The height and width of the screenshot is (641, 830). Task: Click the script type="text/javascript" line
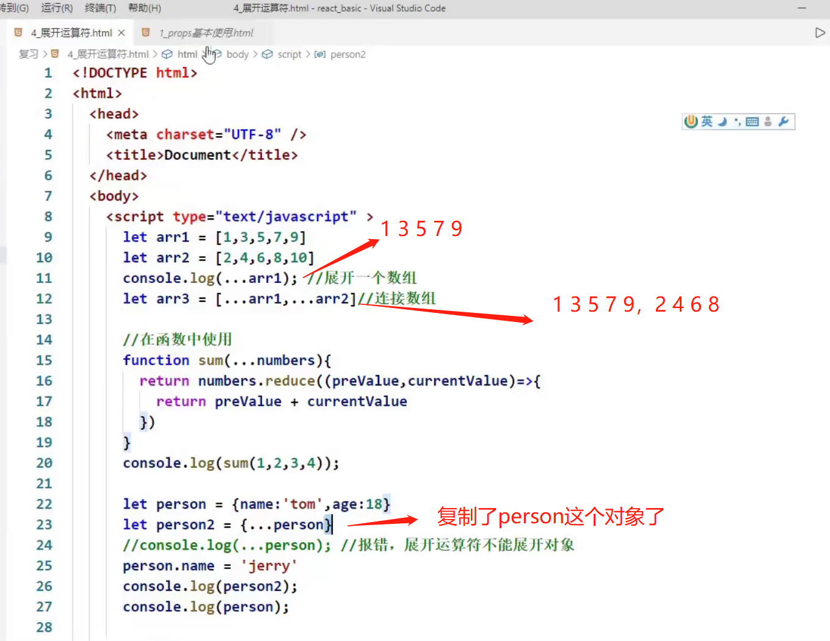240,217
